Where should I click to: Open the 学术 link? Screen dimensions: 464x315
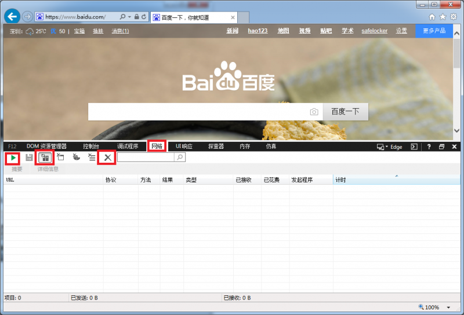[347, 31]
